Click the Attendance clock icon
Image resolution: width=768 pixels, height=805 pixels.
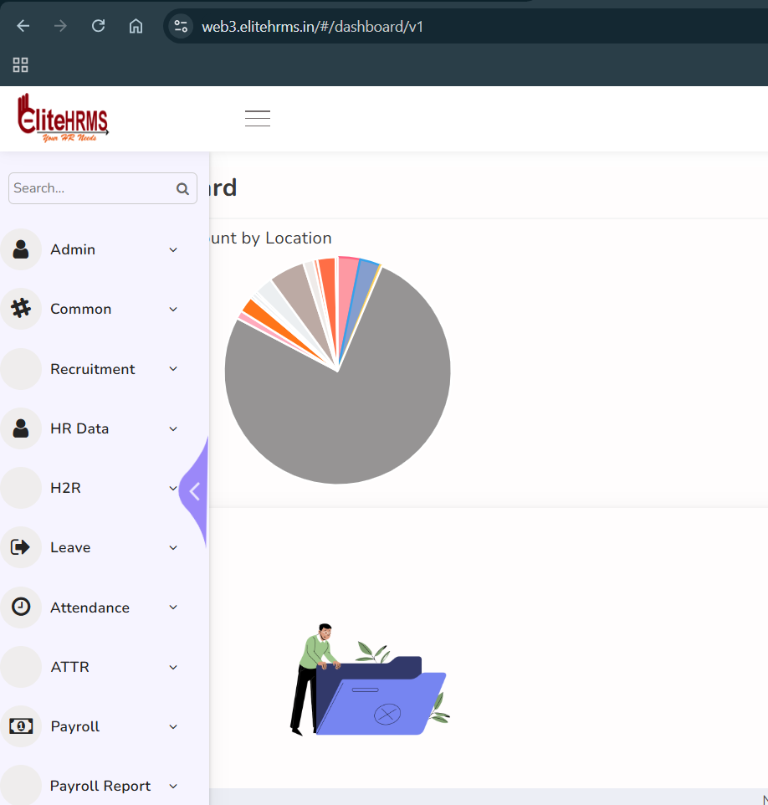(21, 608)
